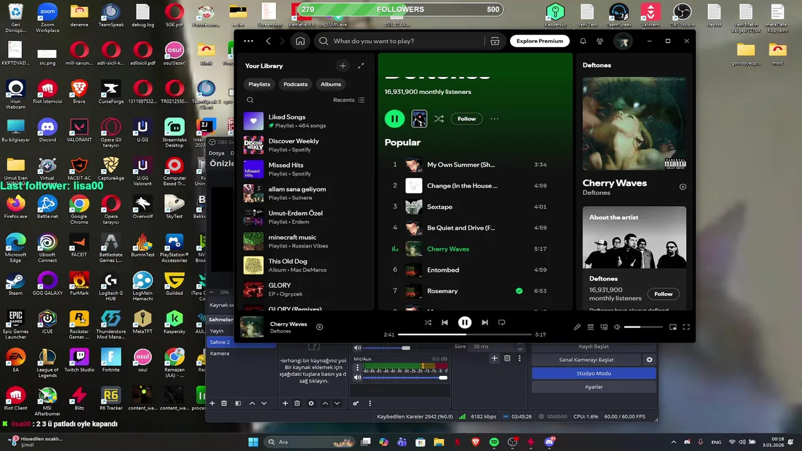Seek in the Spotify track progress bar
This screenshot has height=451, width=802.
(465, 334)
